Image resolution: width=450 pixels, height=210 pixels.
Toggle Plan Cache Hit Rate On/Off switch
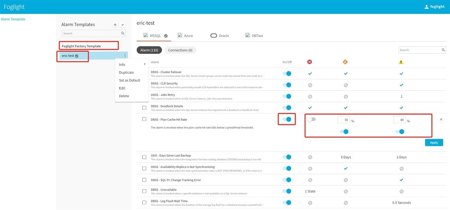click(287, 119)
